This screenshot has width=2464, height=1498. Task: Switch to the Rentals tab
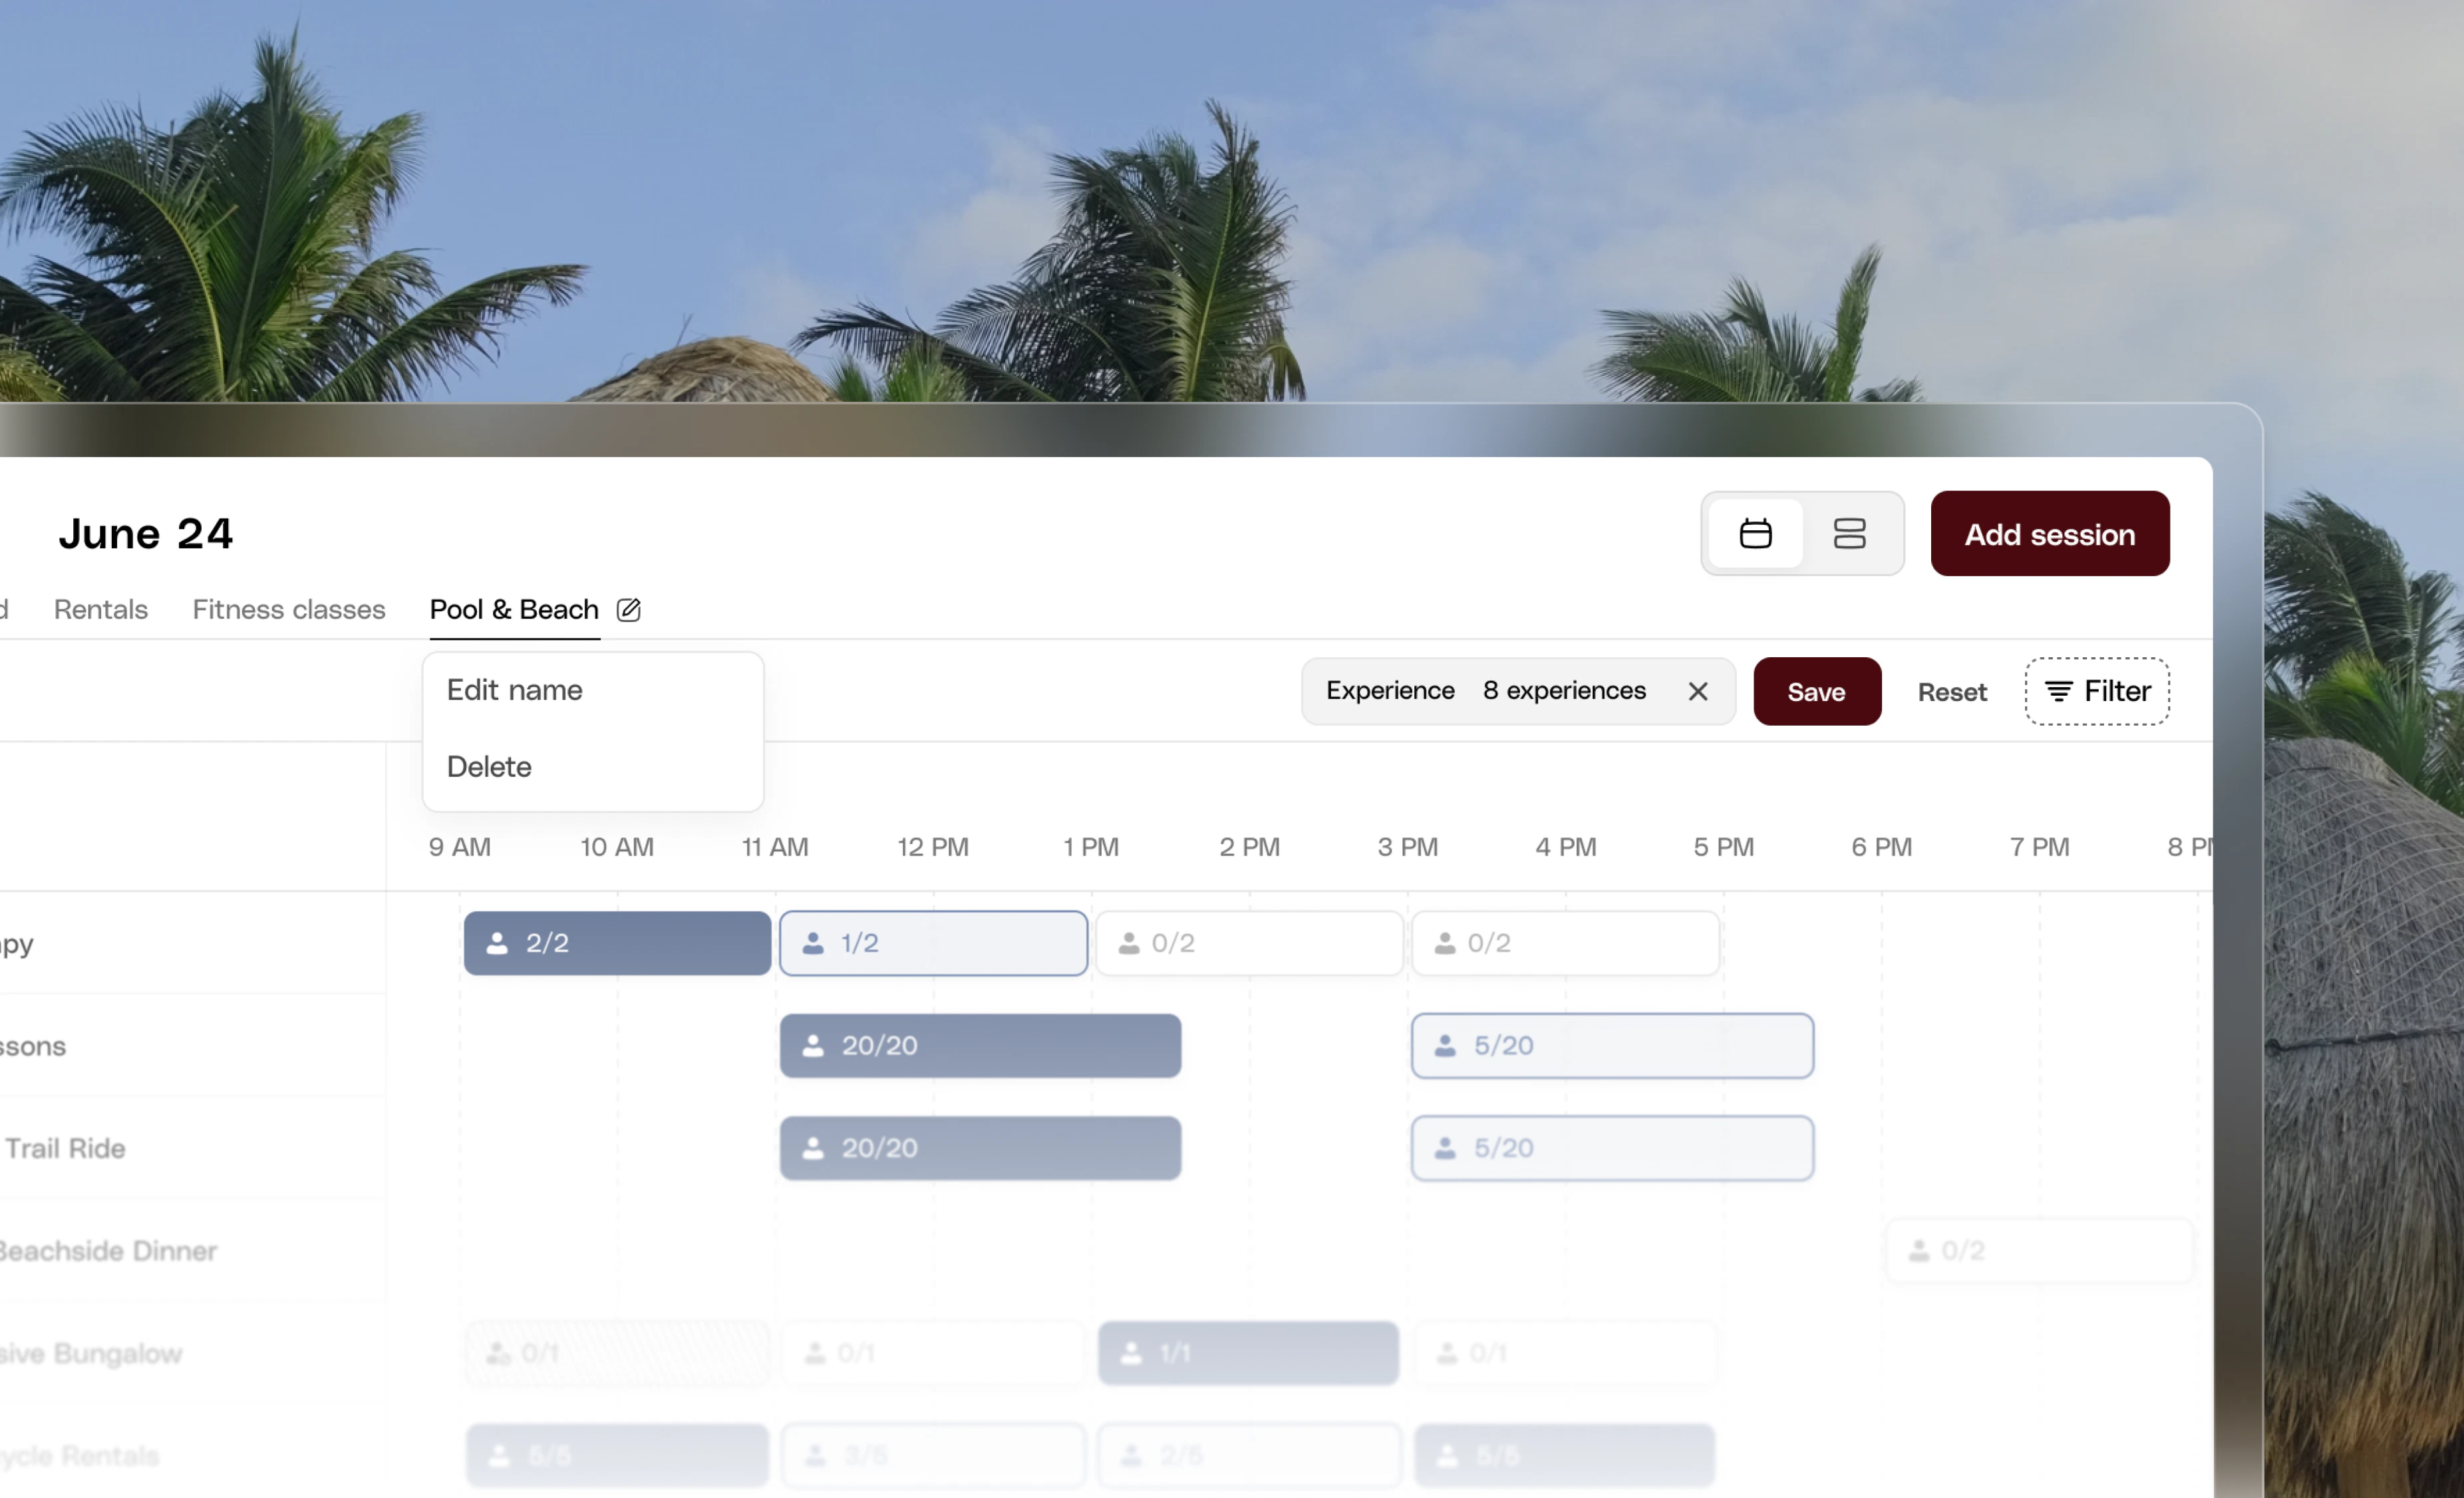coord(101,609)
